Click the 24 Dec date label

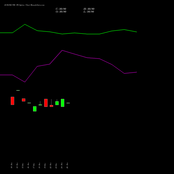pyautogui.click(x=62, y=165)
